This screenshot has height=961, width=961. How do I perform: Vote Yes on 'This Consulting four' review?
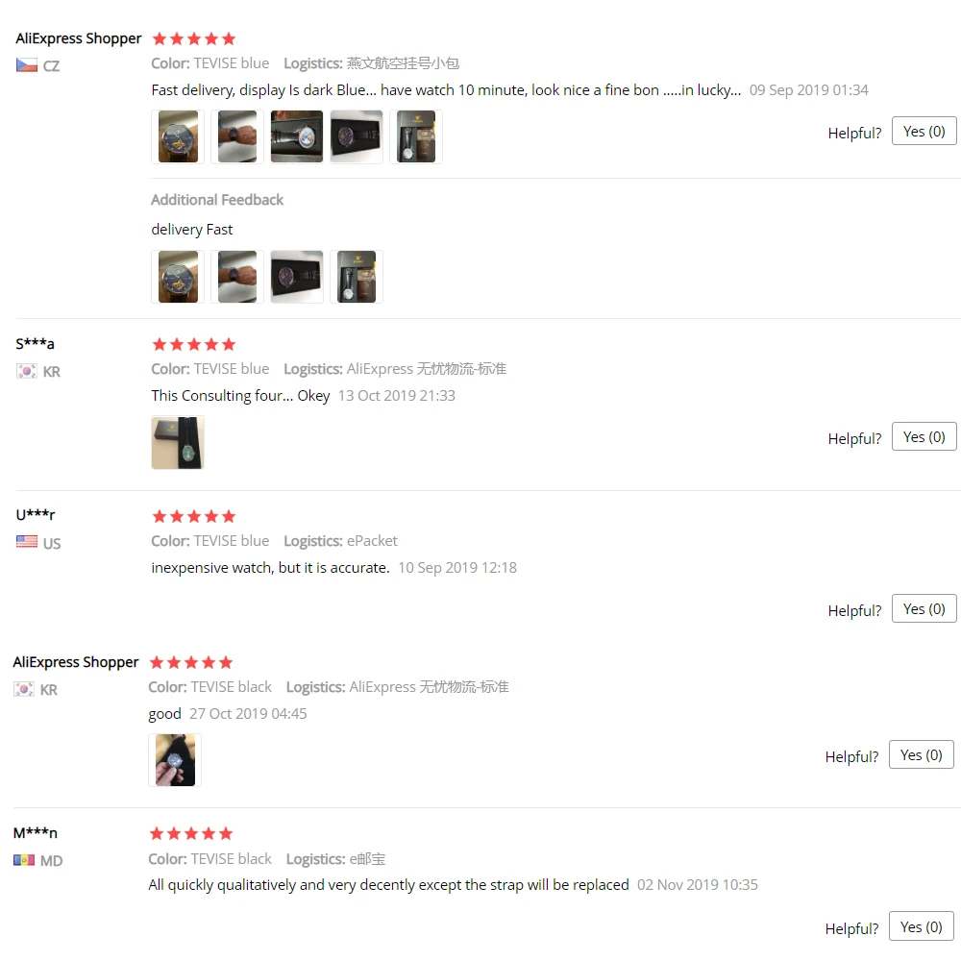924,436
